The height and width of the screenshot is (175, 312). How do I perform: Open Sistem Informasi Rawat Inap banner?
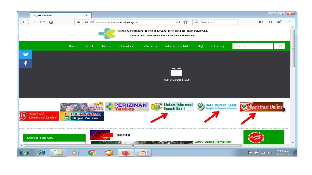coord(82,107)
